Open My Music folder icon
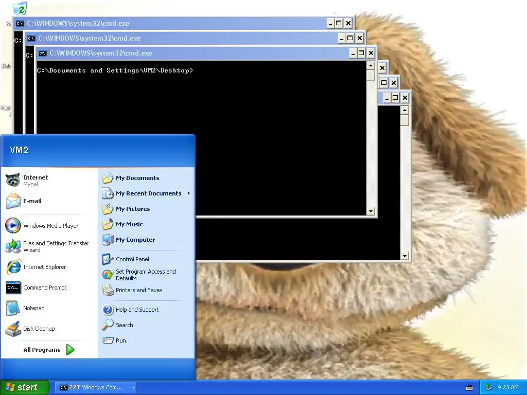 (x=108, y=224)
